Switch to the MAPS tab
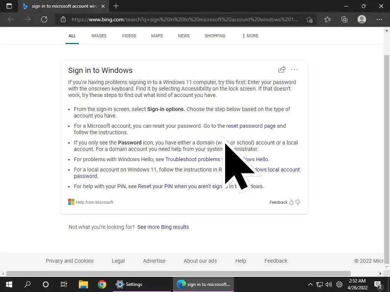 157,36
